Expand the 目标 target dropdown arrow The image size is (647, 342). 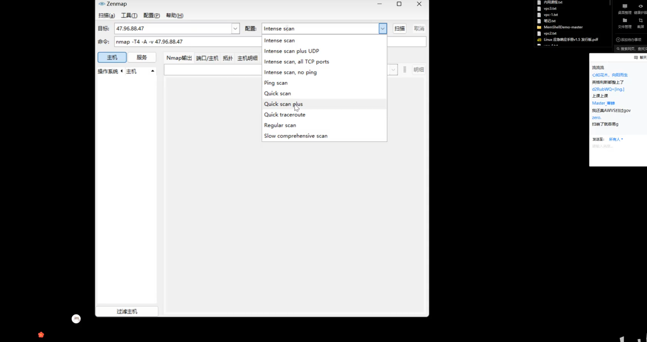[x=235, y=29]
